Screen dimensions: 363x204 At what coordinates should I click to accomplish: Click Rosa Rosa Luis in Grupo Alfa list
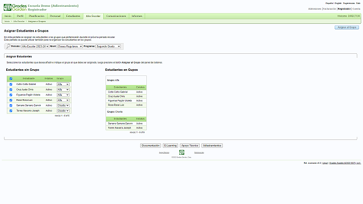coord(116,105)
